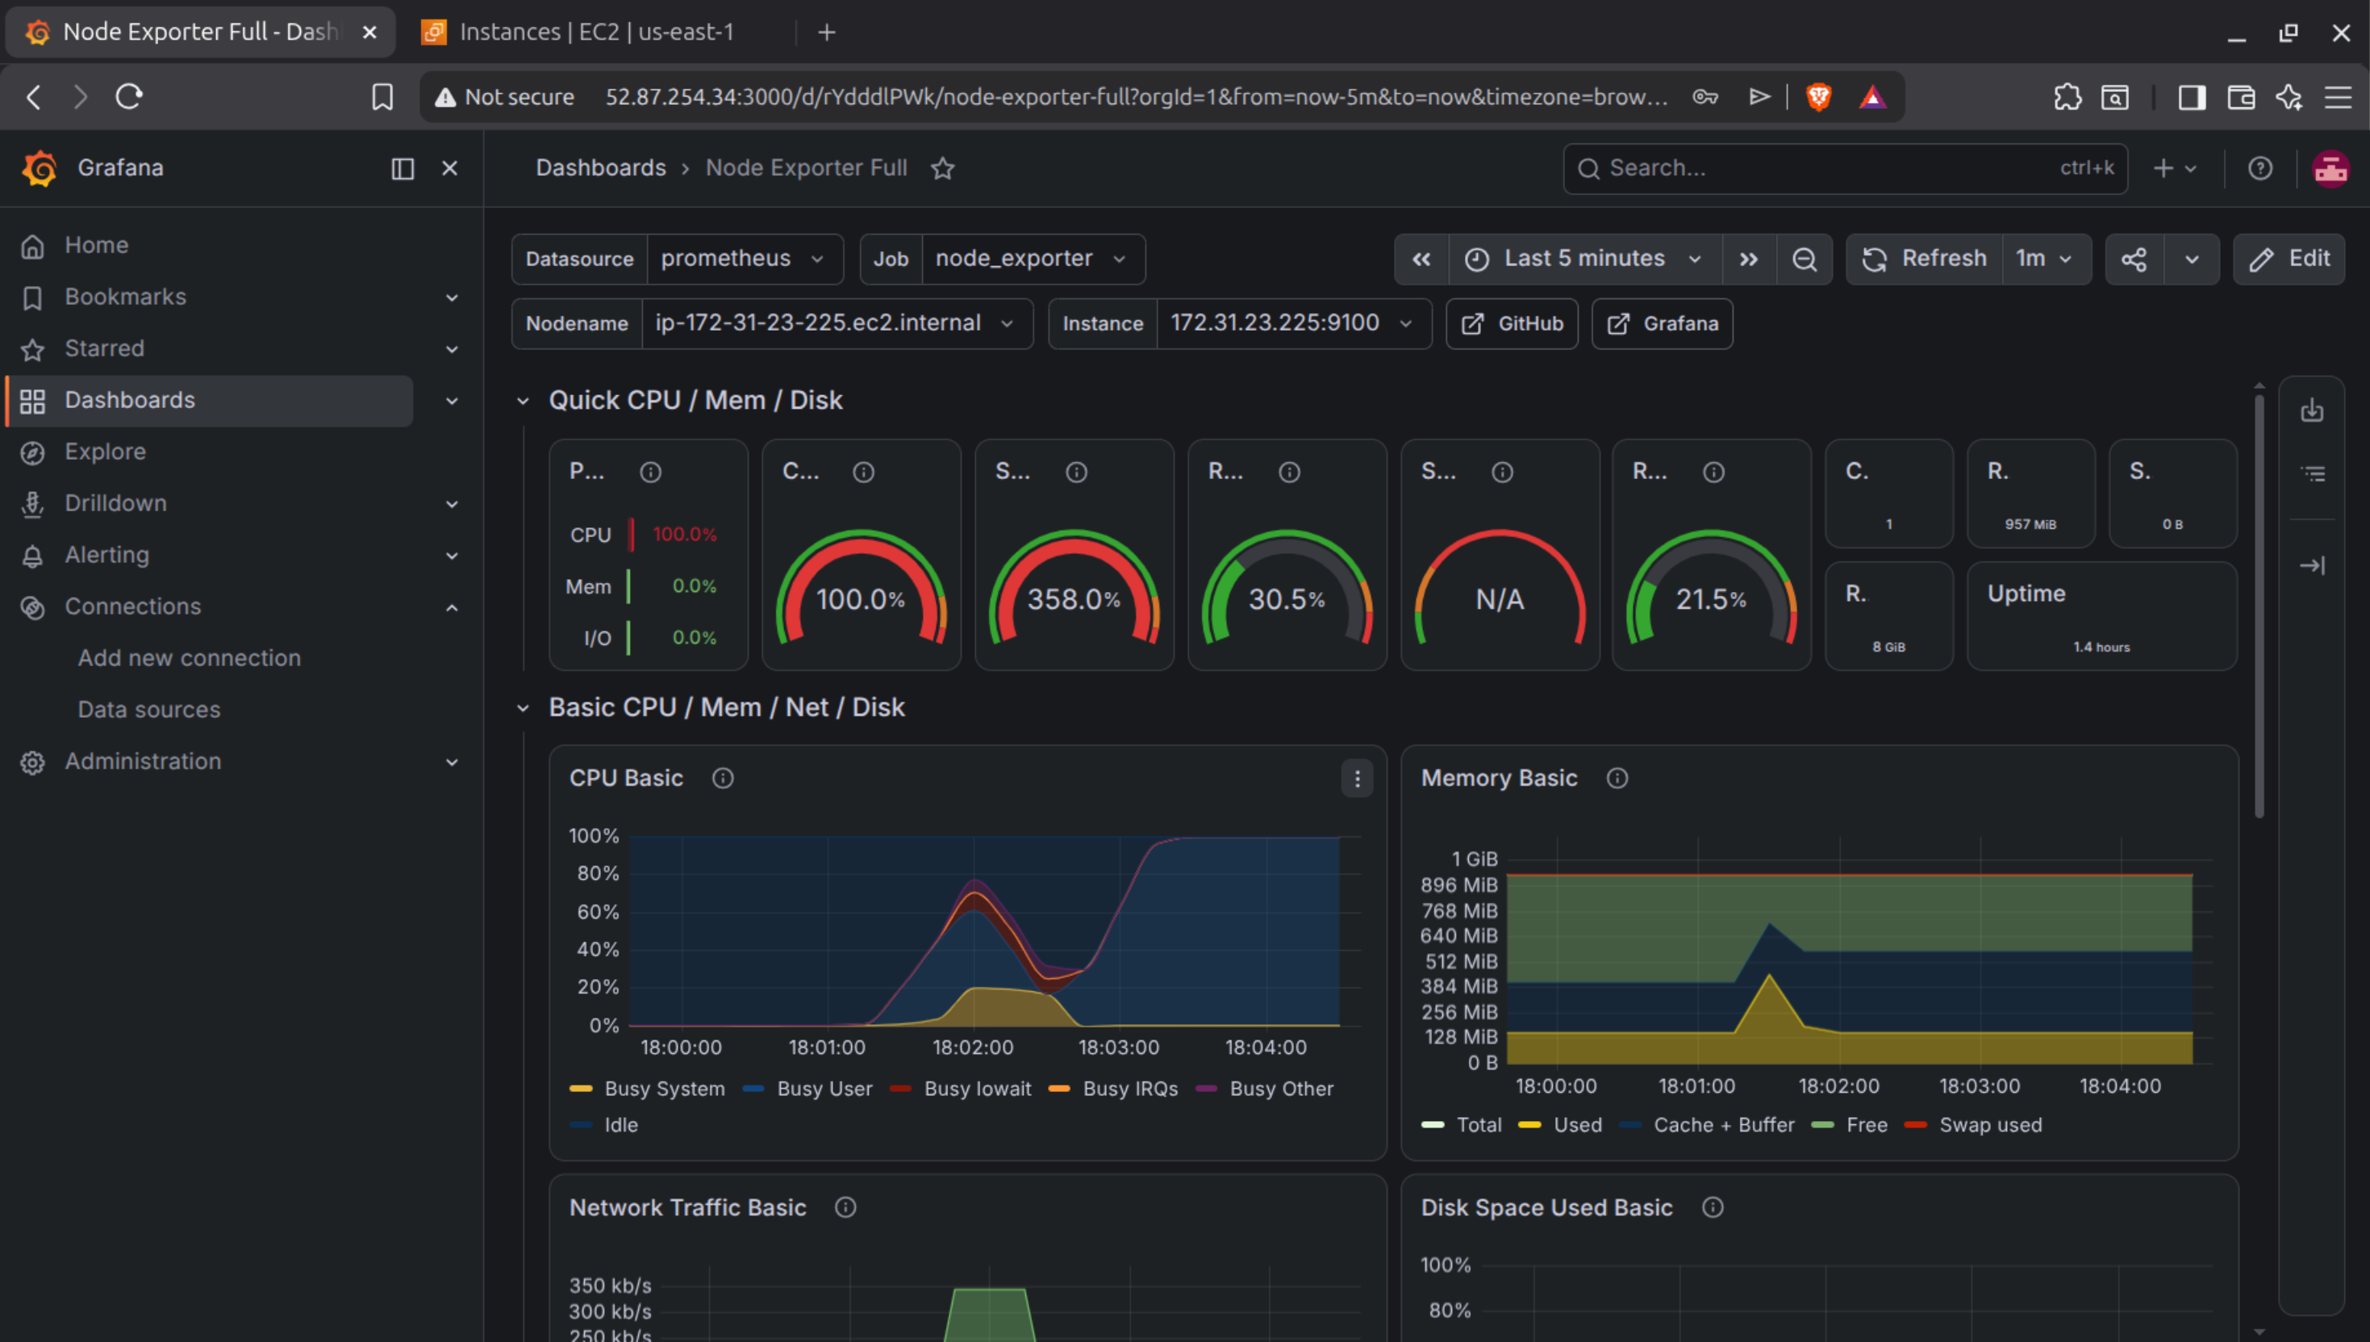
Task: Collapse the Connections section chevron
Action: 452,607
